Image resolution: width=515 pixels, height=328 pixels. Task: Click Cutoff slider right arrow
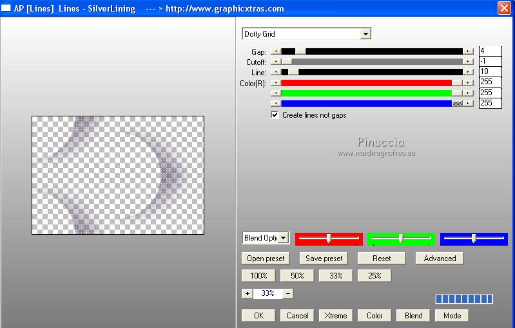(x=468, y=62)
